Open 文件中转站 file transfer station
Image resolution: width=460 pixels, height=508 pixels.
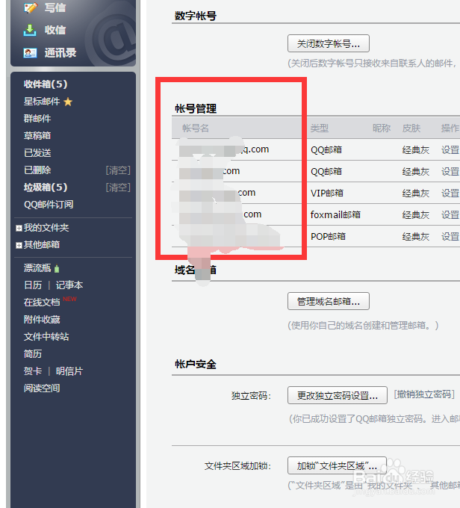[46, 337]
